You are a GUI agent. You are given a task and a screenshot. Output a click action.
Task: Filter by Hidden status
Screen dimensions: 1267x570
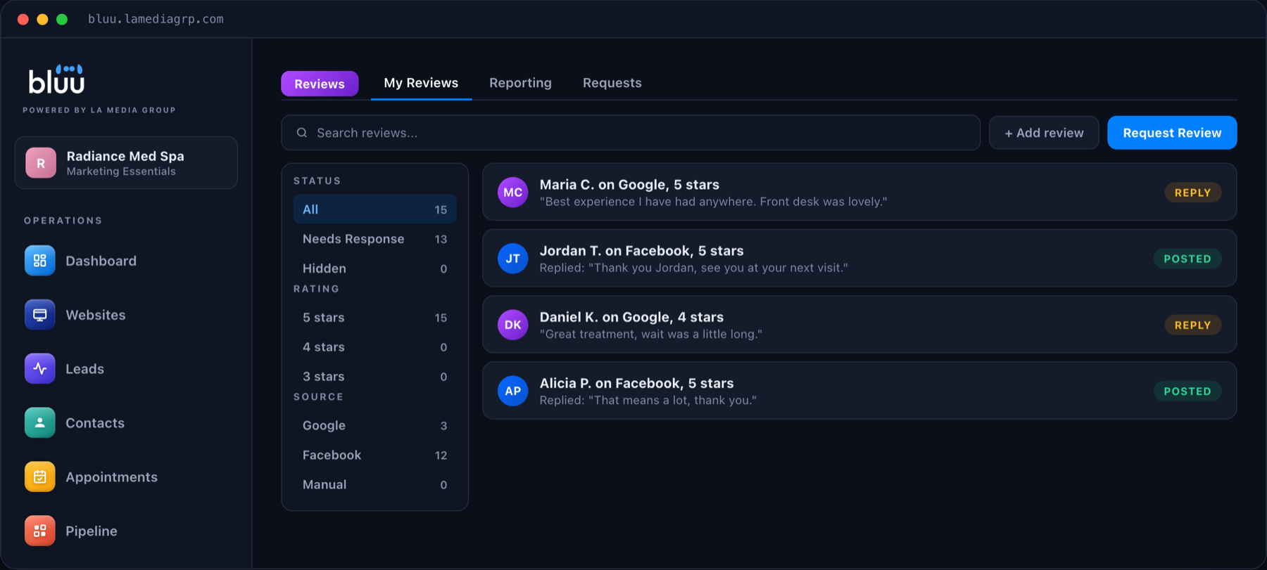tap(375, 268)
